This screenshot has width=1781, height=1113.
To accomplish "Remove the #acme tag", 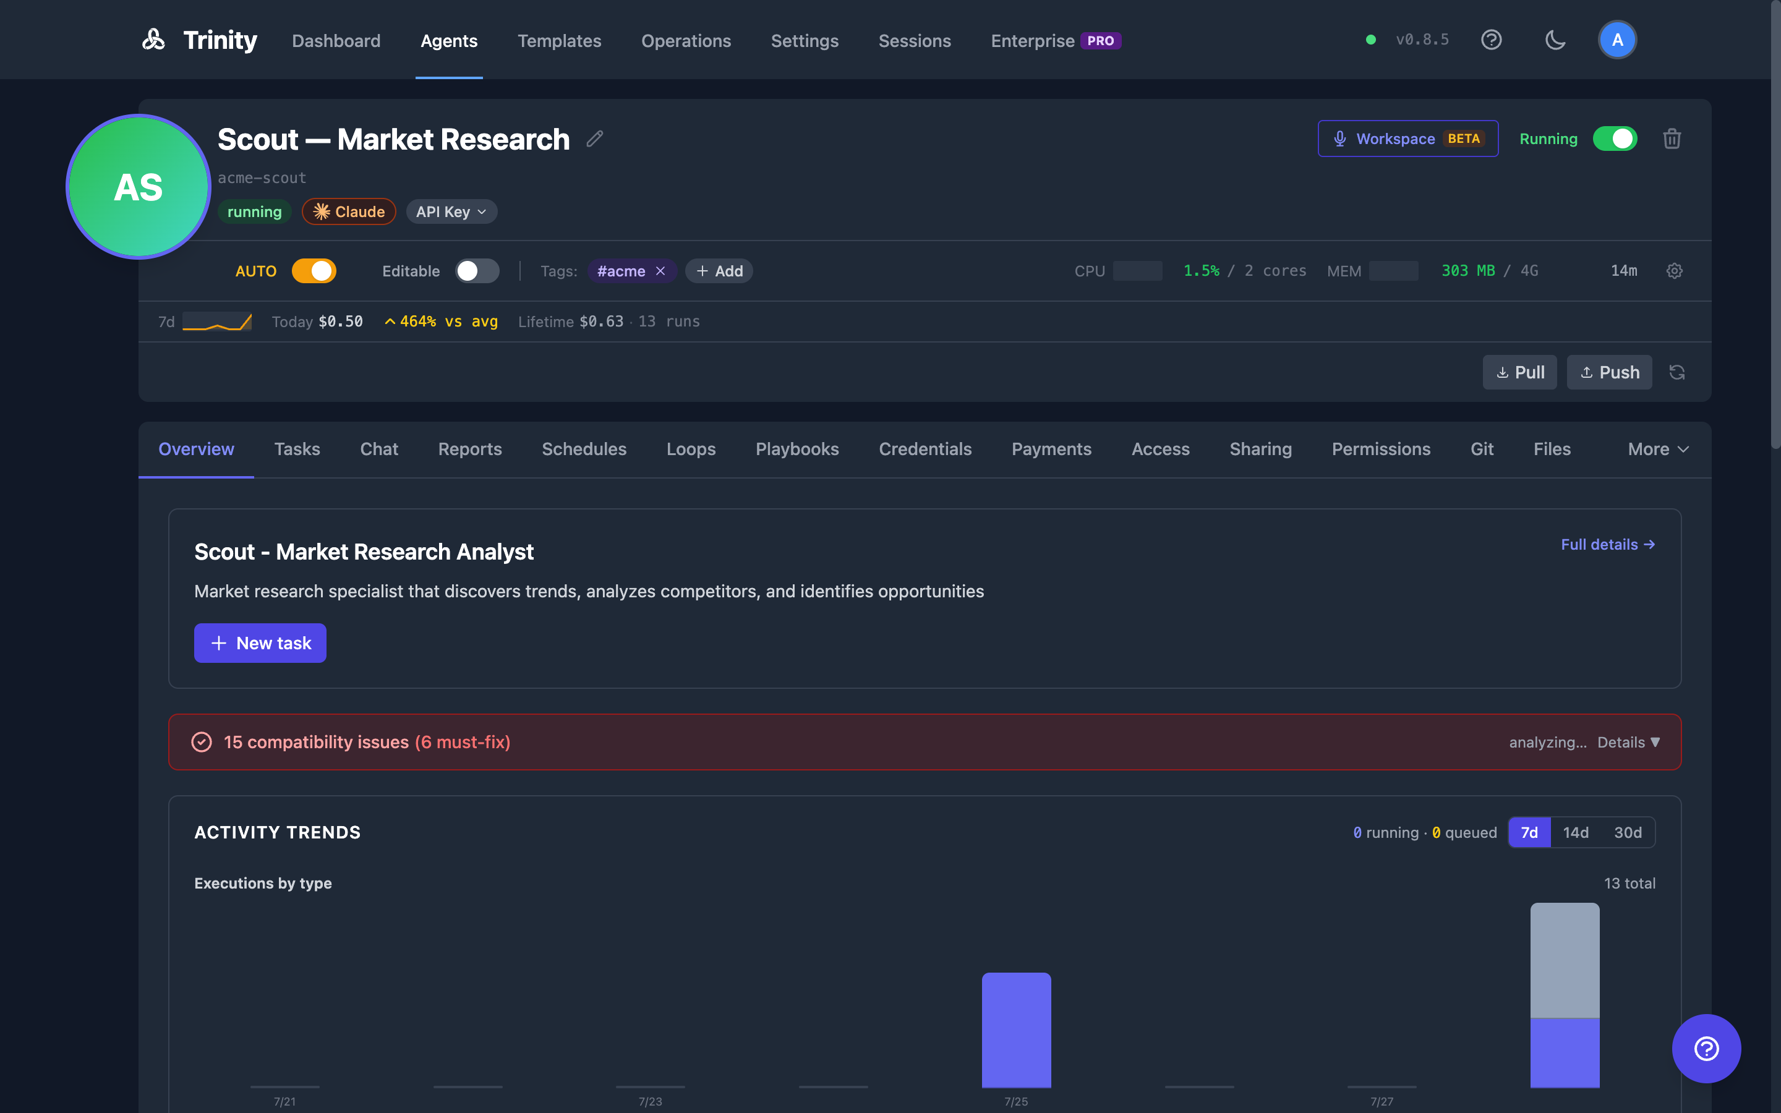I will (660, 271).
